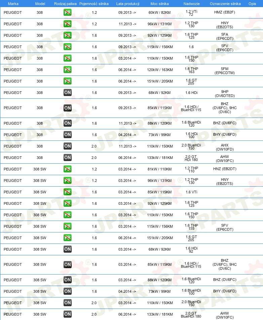Click ON diesel icon in 308 88kW / 120KM row
Screen dimensions: 263x320
[x=67, y=123]
